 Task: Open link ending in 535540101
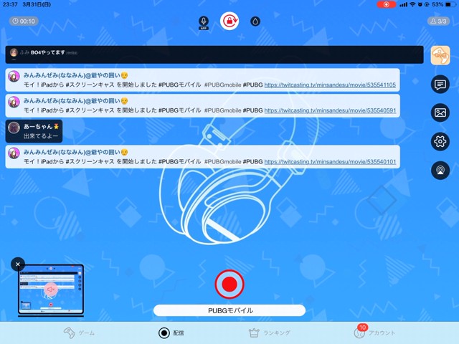330,162
